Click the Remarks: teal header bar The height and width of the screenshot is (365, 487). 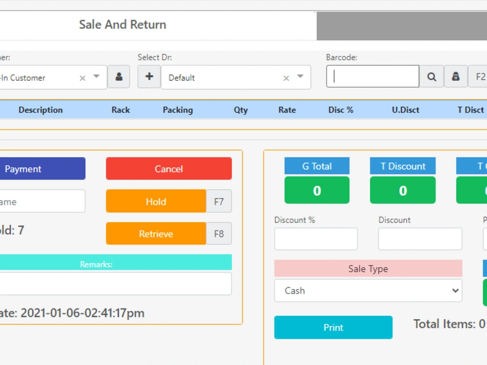point(115,262)
